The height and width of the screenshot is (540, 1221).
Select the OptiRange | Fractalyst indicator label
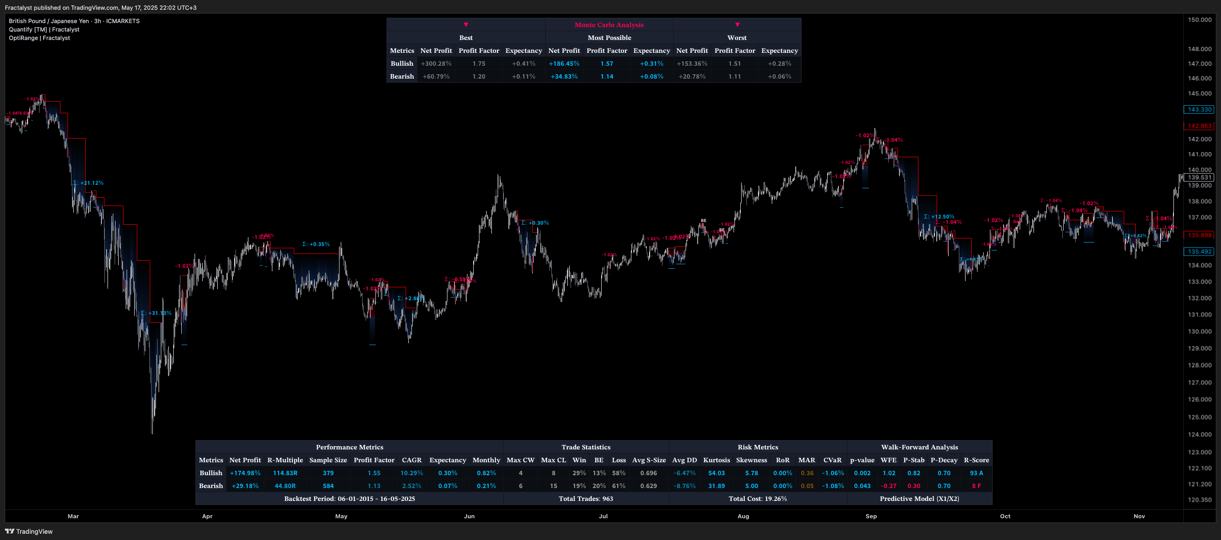(x=40, y=38)
